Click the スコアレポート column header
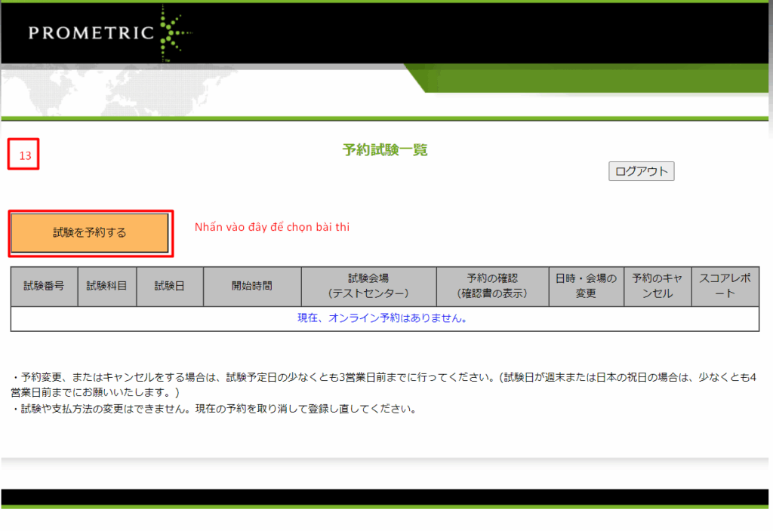The width and height of the screenshot is (773, 531). tap(725, 286)
